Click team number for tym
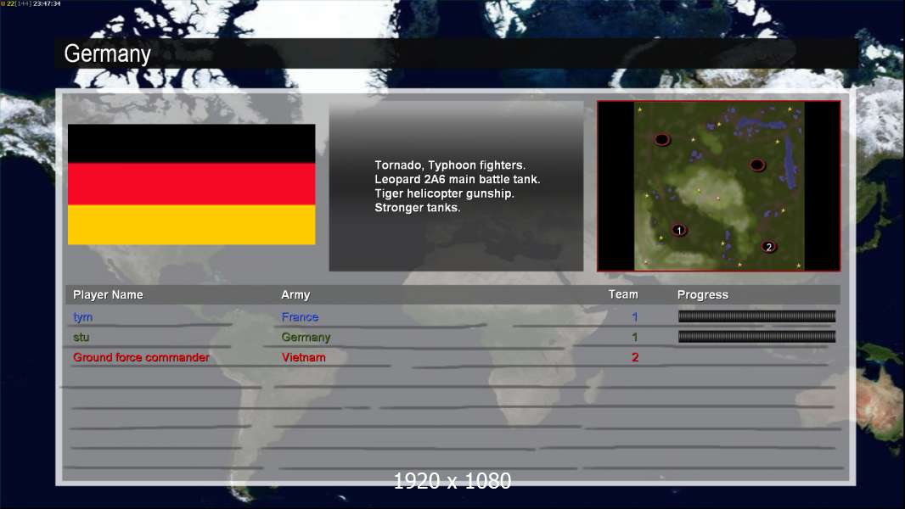This screenshot has height=509, width=905. pyautogui.click(x=635, y=317)
